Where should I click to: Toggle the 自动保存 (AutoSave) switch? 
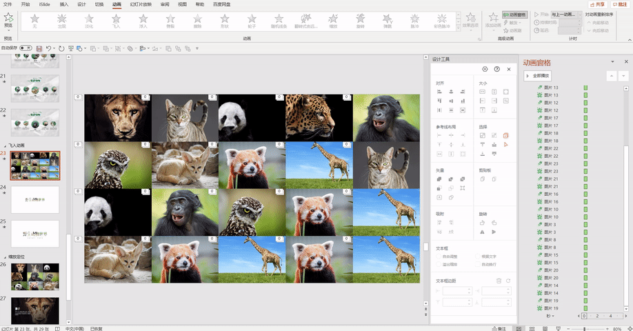point(26,48)
